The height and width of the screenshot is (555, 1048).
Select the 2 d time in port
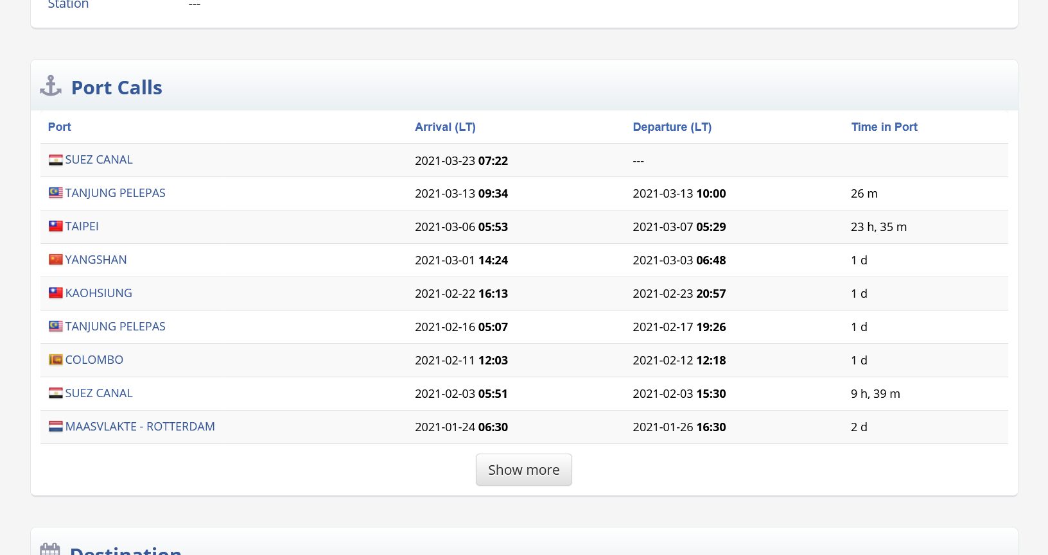tap(859, 427)
